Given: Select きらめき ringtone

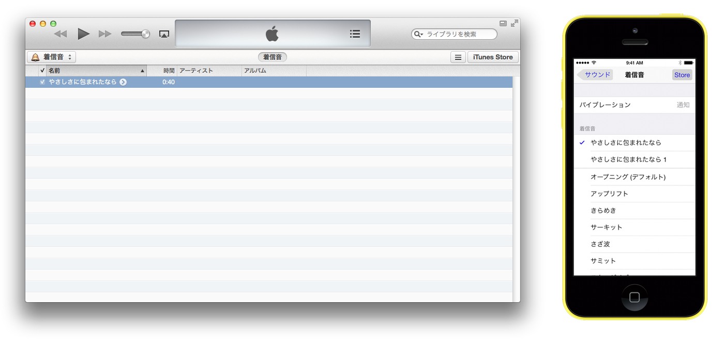Looking at the screenshot, I should pos(635,210).
